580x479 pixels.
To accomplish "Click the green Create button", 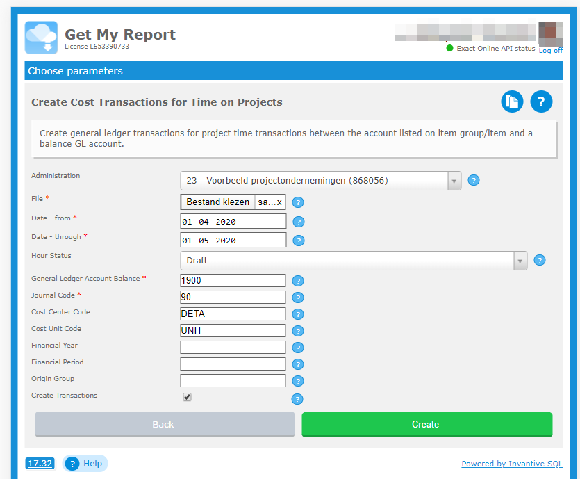I will pos(427,425).
